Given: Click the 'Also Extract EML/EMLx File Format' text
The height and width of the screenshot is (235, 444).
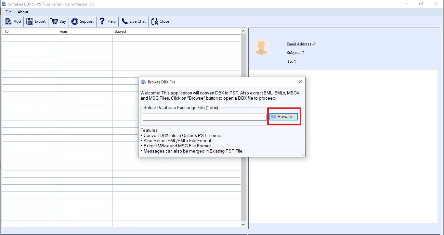Looking at the screenshot, I should click(177, 141).
